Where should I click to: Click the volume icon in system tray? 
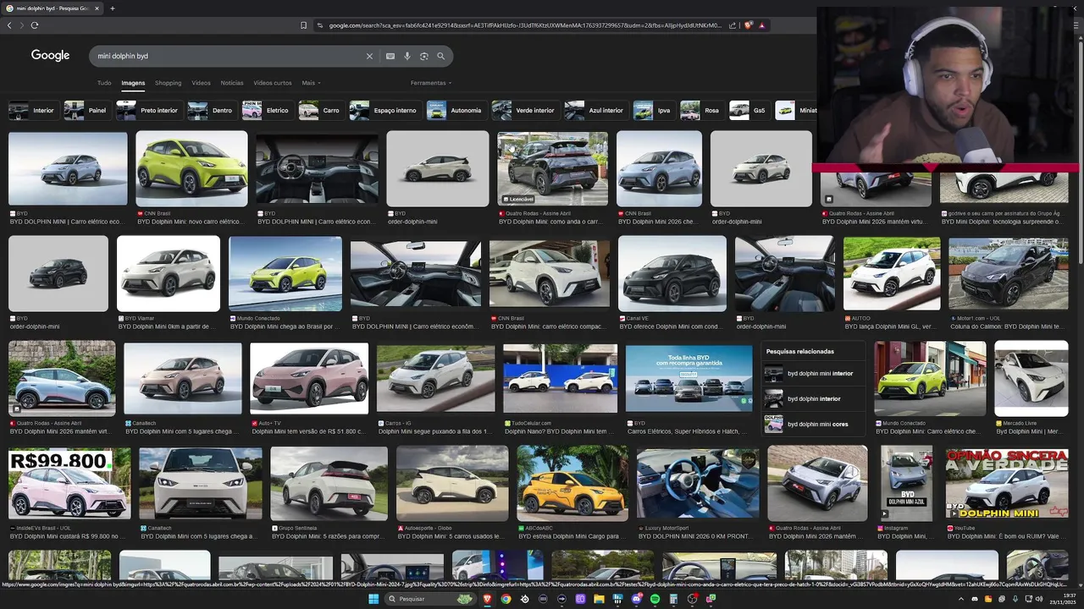(x=1041, y=599)
